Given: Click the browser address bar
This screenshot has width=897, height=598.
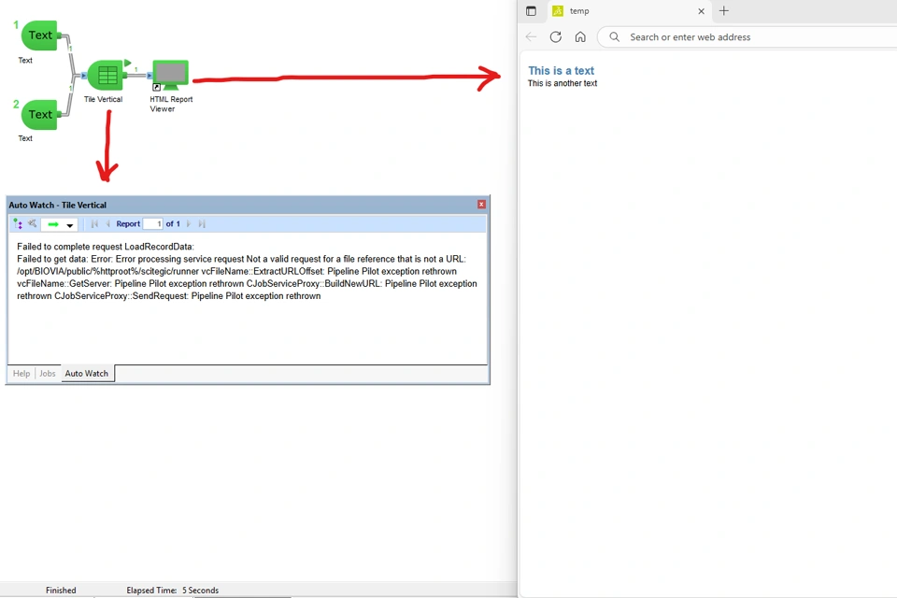Looking at the screenshot, I should click(747, 37).
